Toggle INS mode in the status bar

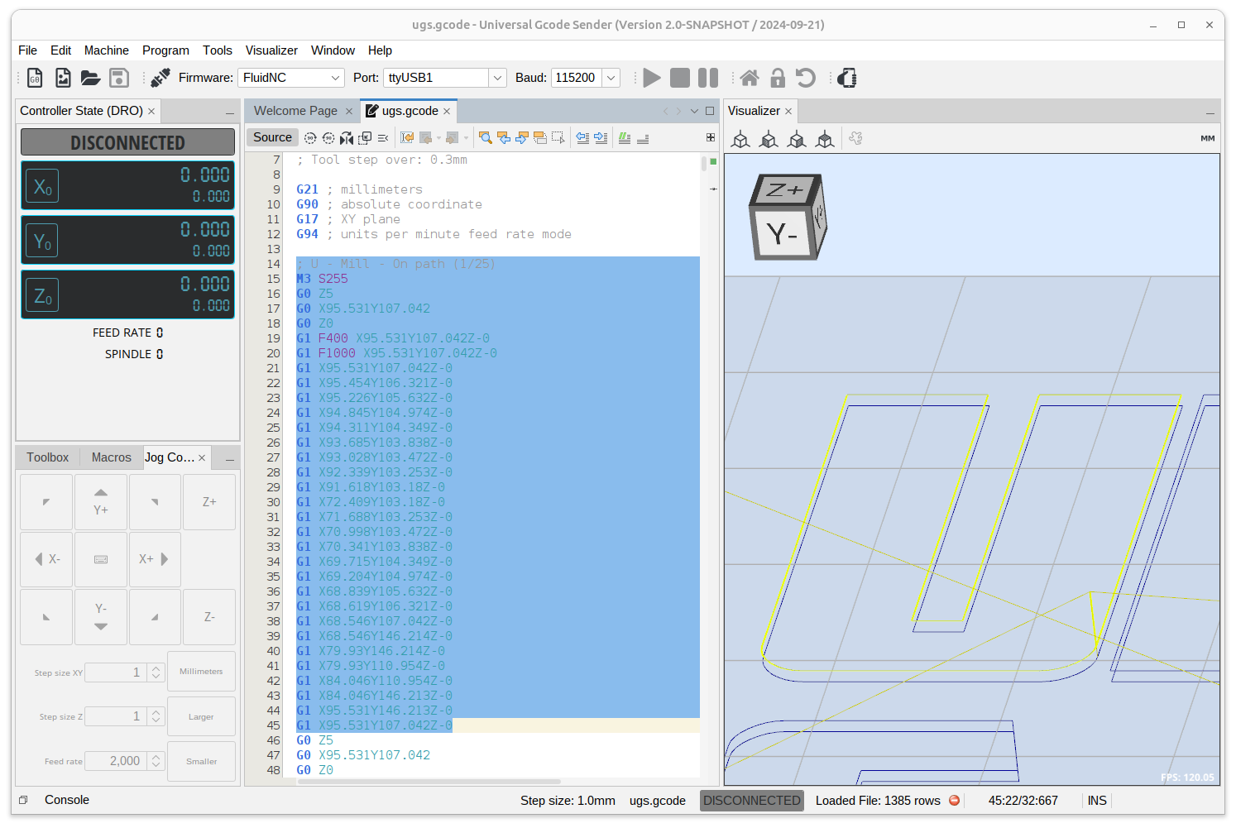click(1096, 800)
